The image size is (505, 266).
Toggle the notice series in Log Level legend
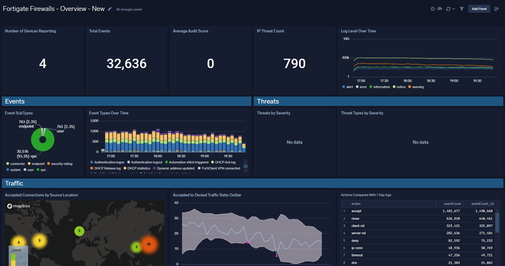point(399,87)
